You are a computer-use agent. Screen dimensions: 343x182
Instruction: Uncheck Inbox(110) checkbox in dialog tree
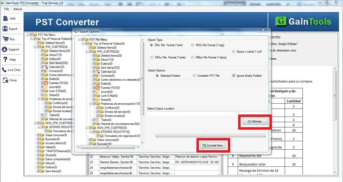94,60
